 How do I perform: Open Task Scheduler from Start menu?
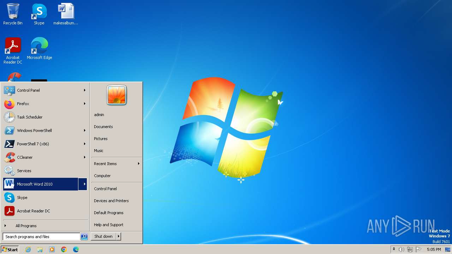point(45,117)
